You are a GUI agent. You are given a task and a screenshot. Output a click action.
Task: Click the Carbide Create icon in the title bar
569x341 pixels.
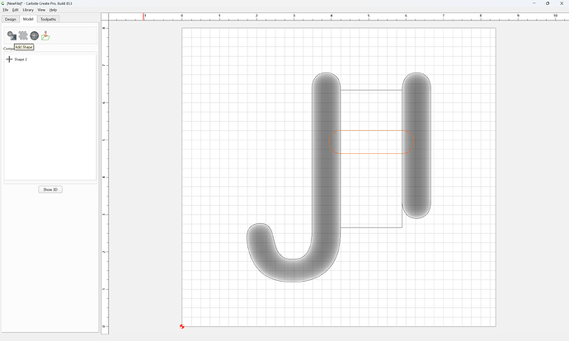[3, 3]
